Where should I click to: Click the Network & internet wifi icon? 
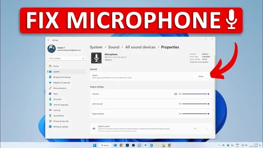point(50,82)
